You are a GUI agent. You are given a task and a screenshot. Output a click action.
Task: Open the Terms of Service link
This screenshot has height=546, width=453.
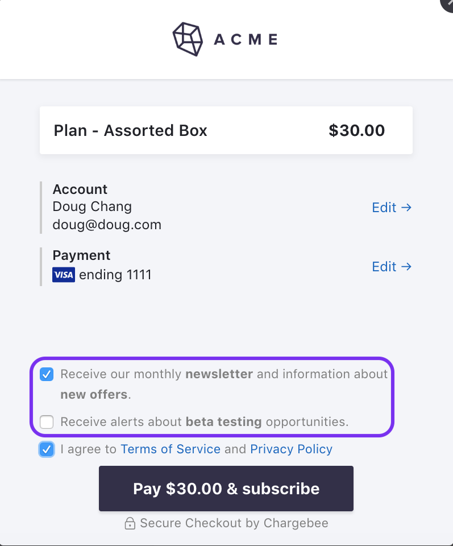tap(171, 449)
